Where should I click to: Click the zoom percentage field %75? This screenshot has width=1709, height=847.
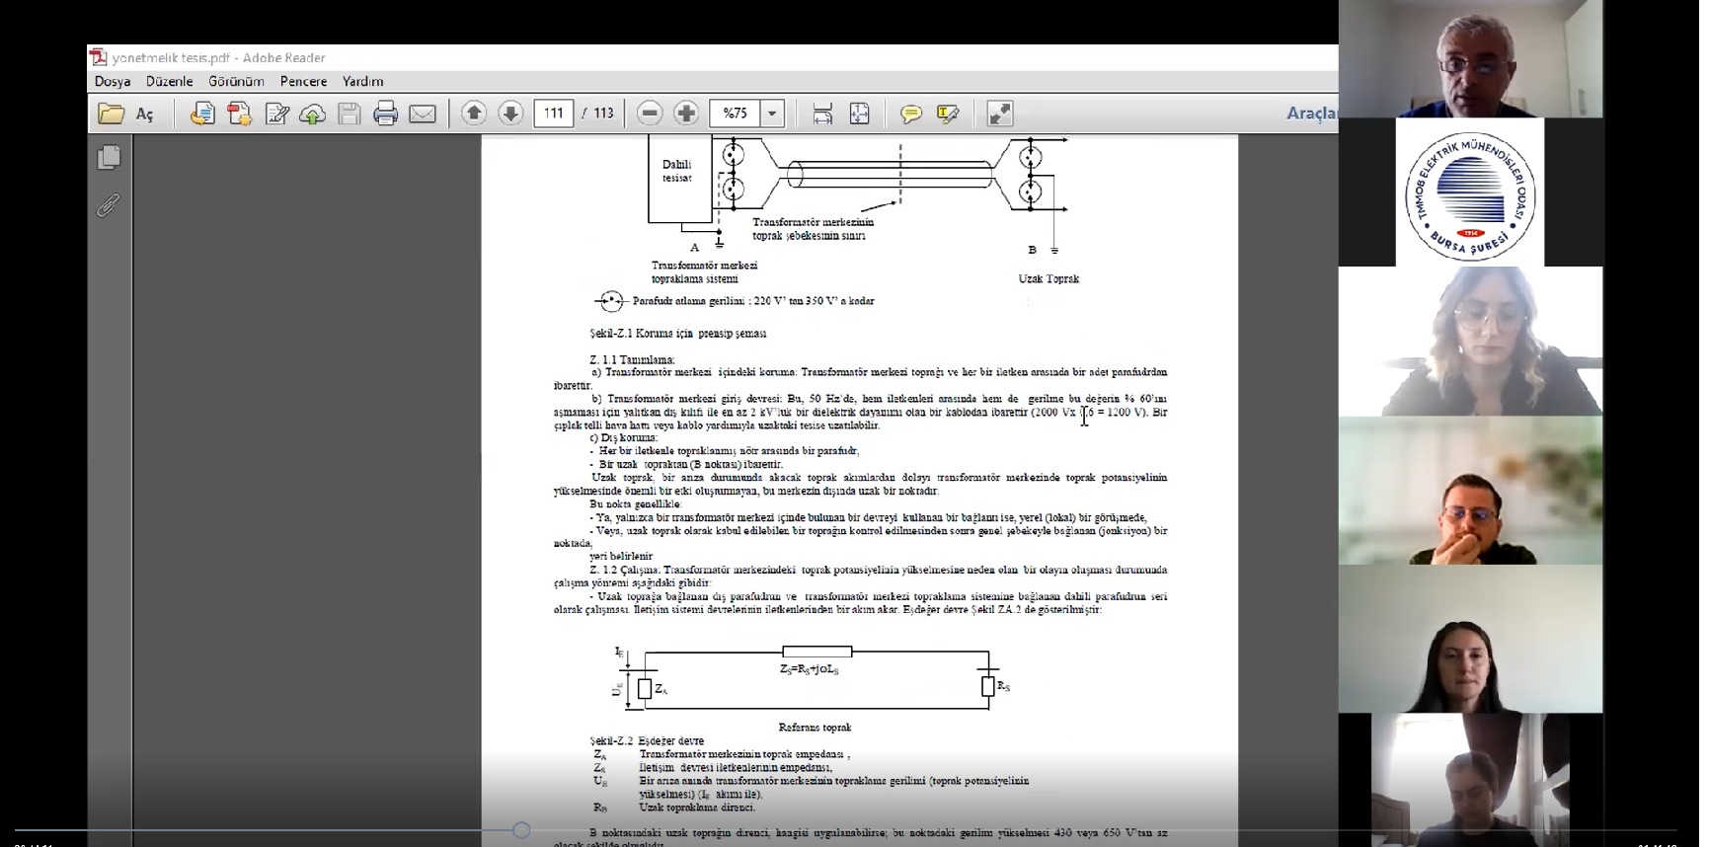point(735,114)
